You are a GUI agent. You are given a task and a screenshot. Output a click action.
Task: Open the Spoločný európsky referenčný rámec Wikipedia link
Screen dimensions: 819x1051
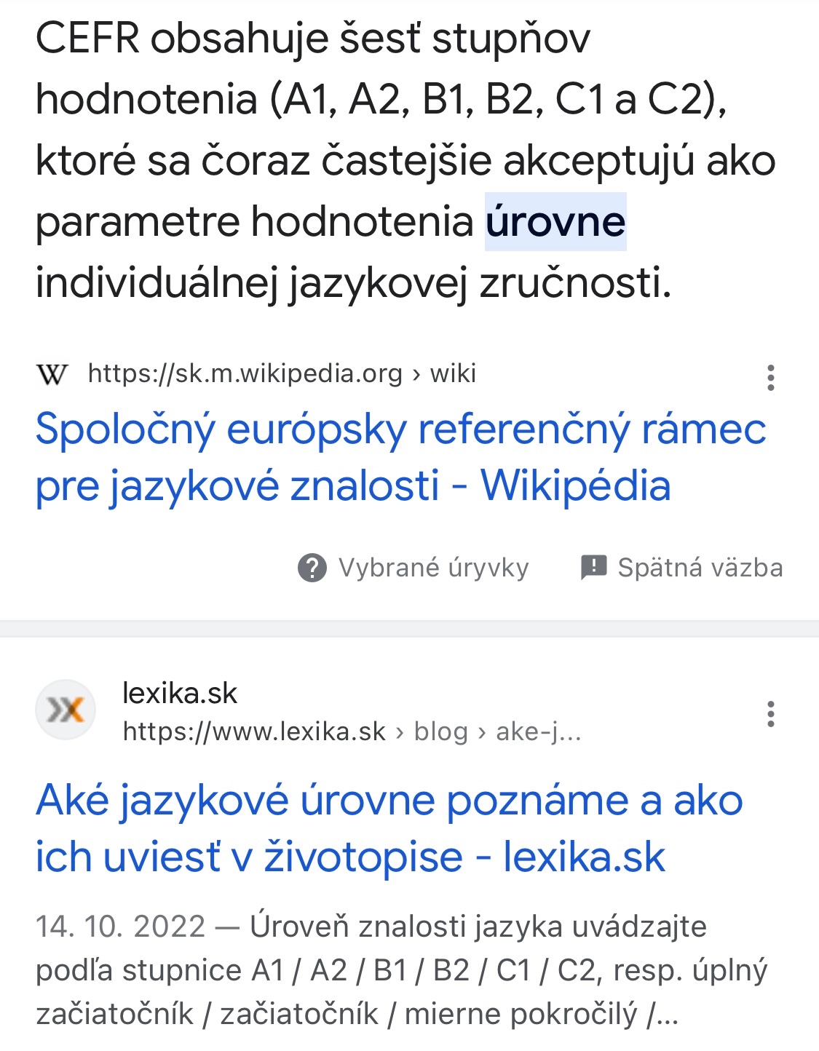click(x=400, y=457)
